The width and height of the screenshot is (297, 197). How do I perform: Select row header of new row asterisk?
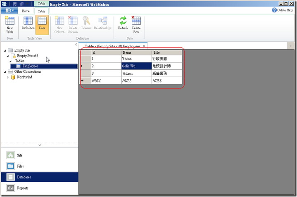[85, 81]
